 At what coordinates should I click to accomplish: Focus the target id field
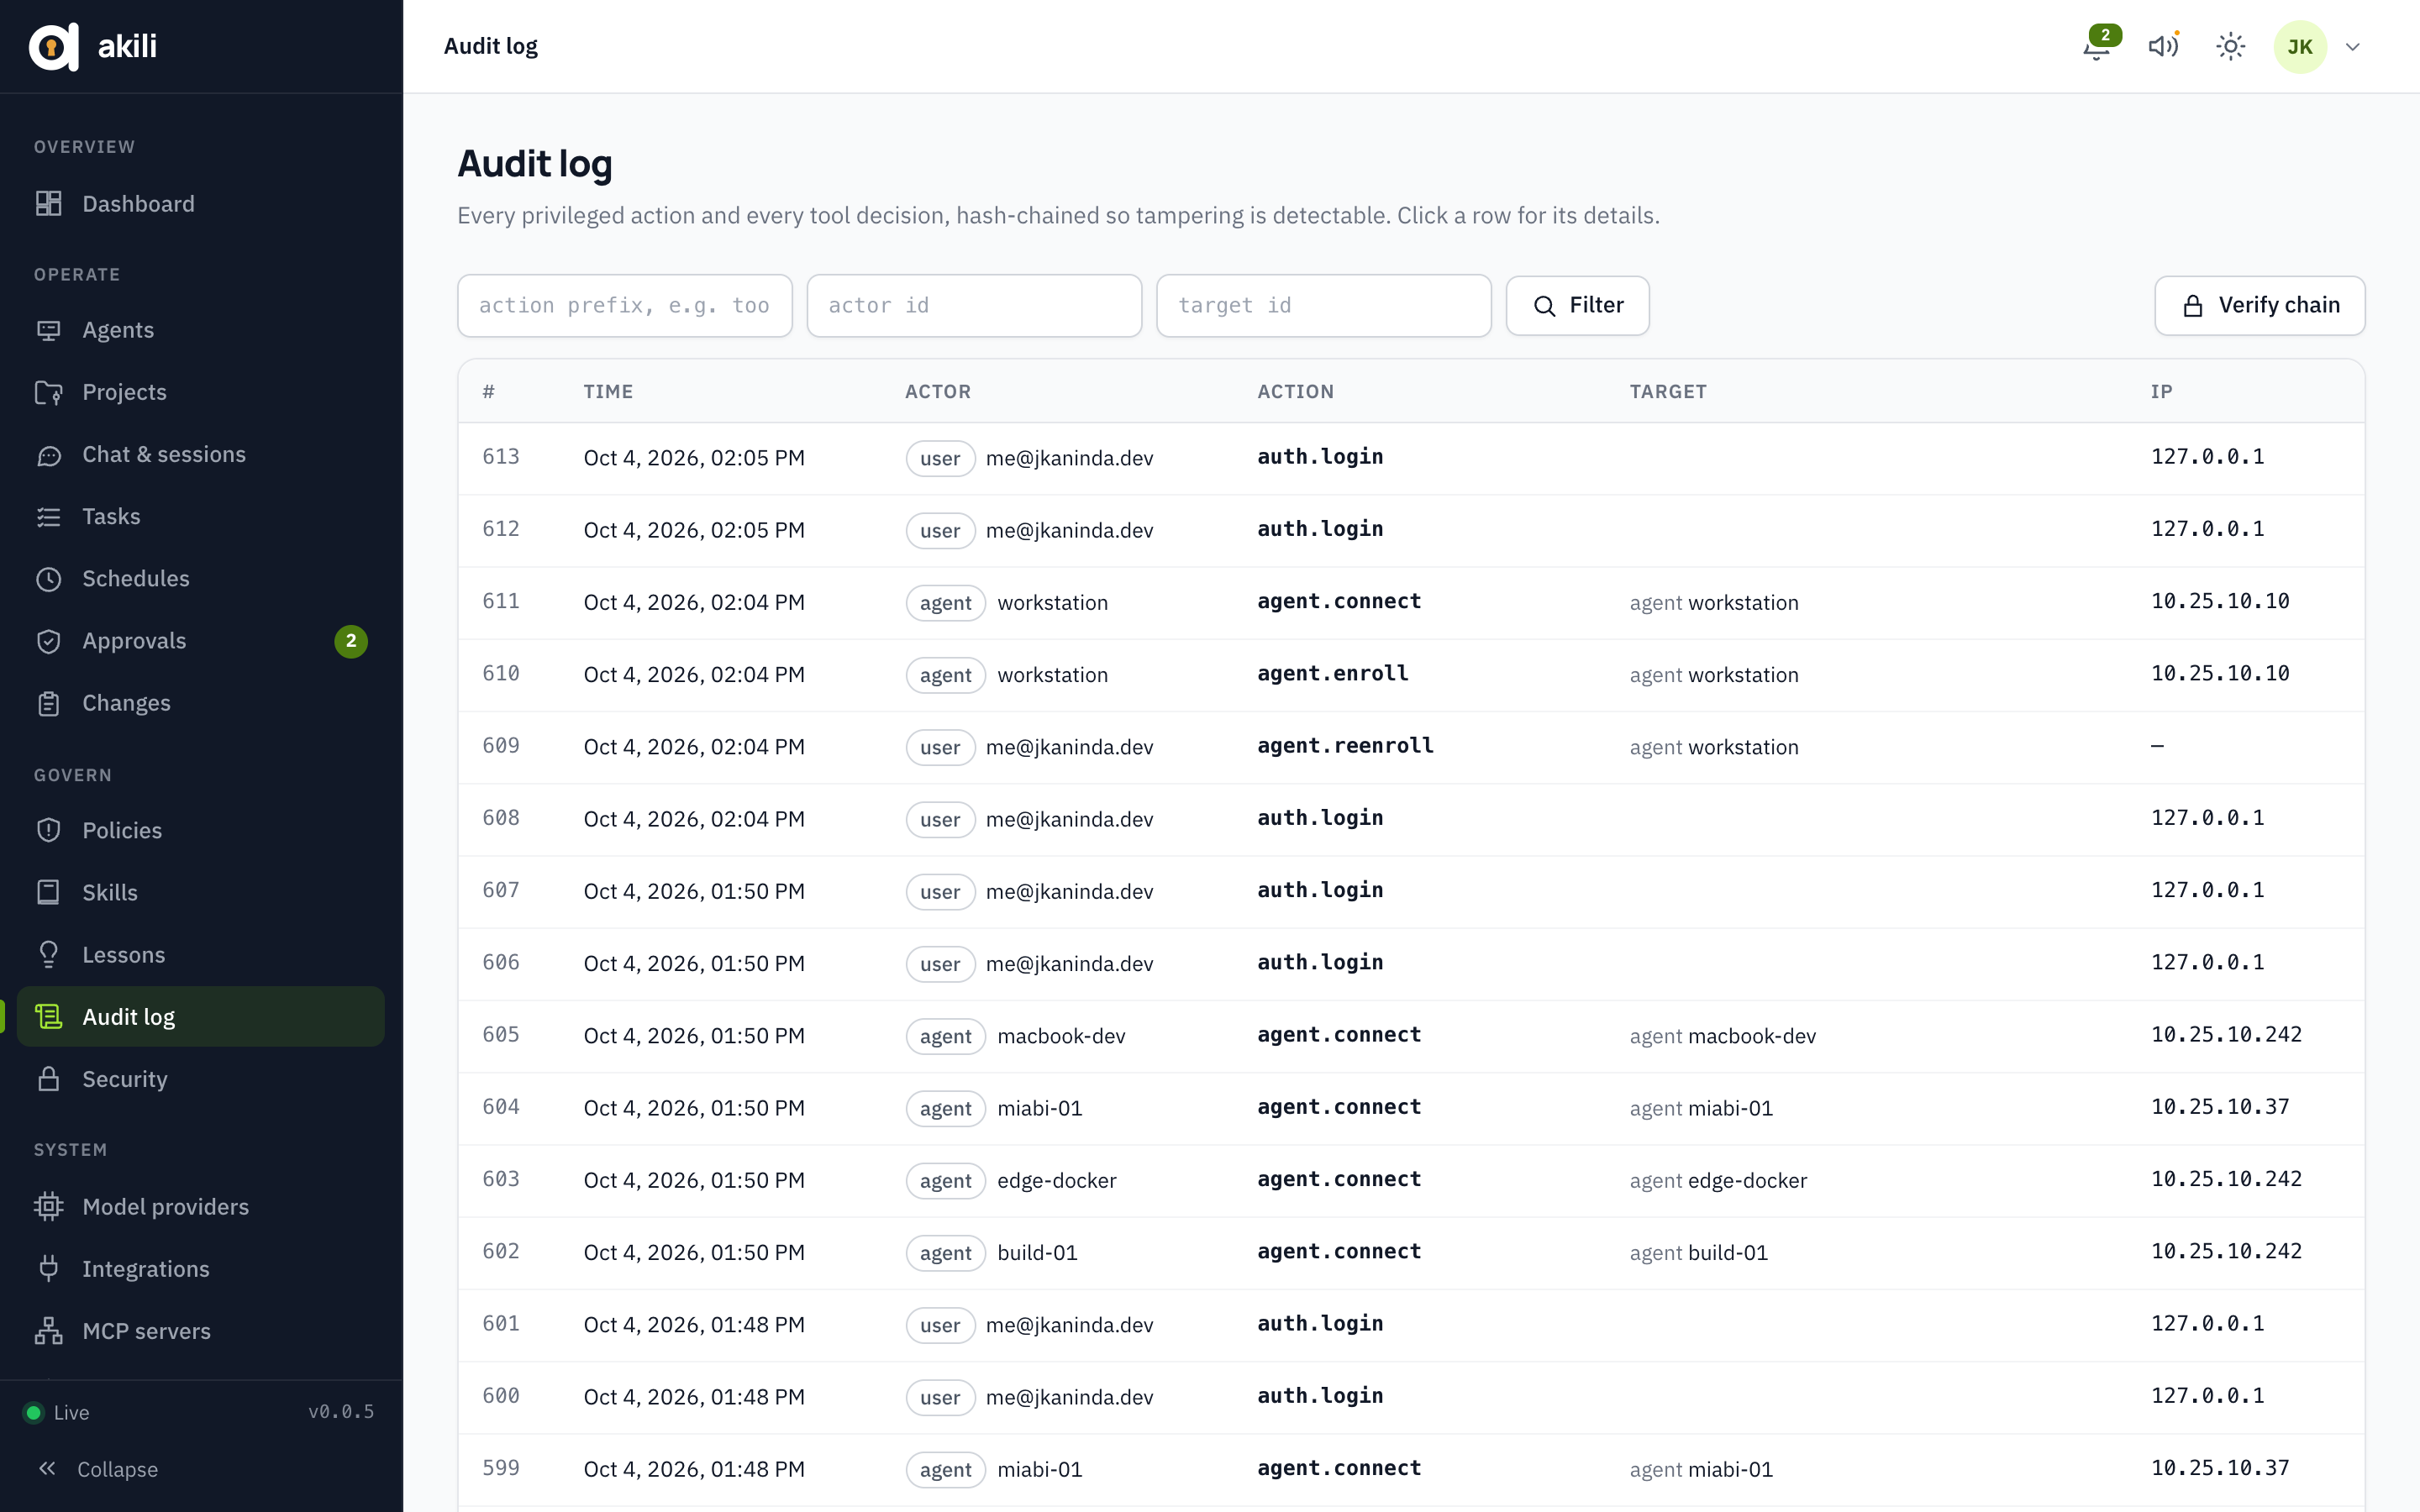pos(1323,305)
